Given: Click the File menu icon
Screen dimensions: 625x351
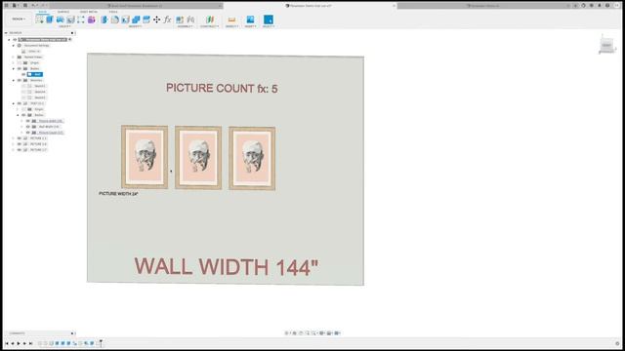Looking at the screenshot, I should [15, 6].
